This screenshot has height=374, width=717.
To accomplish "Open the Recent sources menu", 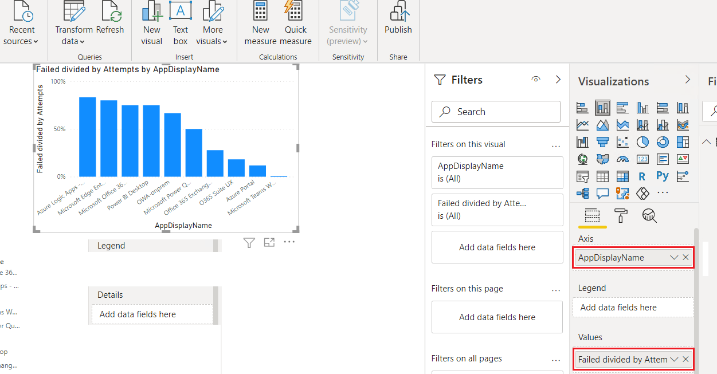I will click(21, 24).
